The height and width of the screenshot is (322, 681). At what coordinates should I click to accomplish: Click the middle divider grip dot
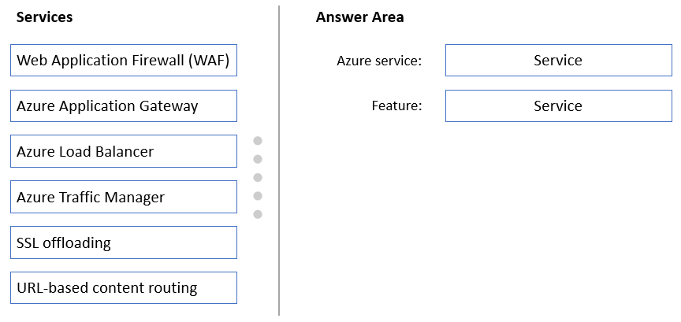[x=258, y=177]
